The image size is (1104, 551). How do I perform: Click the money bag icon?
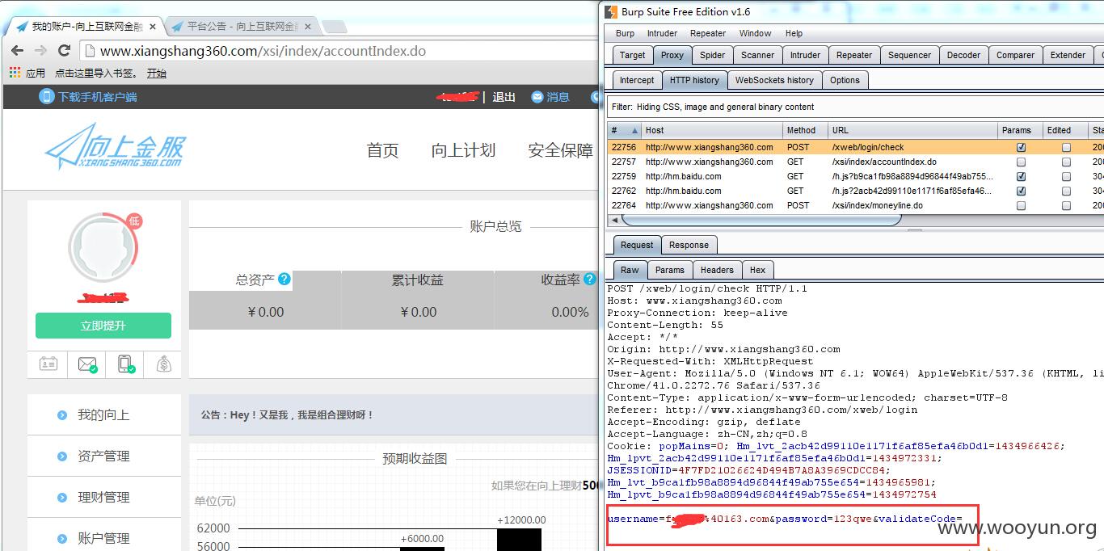click(x=164, y=364)
